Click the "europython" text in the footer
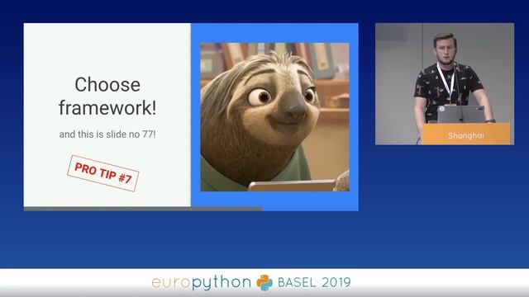529x297 pixels. (x=202, y=283)
